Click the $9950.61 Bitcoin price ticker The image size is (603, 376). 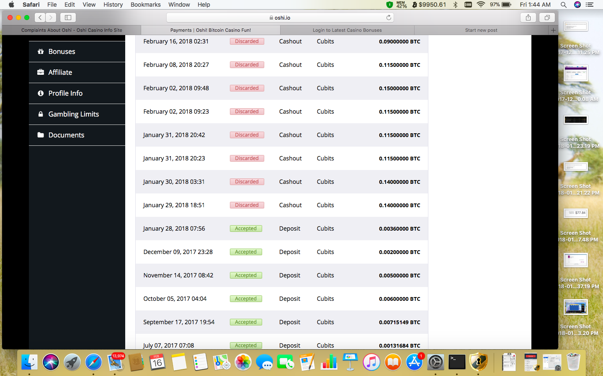429,5
